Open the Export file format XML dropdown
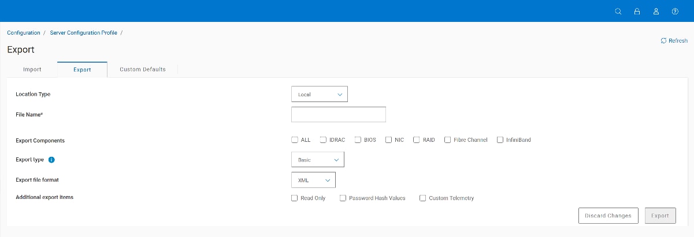 313,180
